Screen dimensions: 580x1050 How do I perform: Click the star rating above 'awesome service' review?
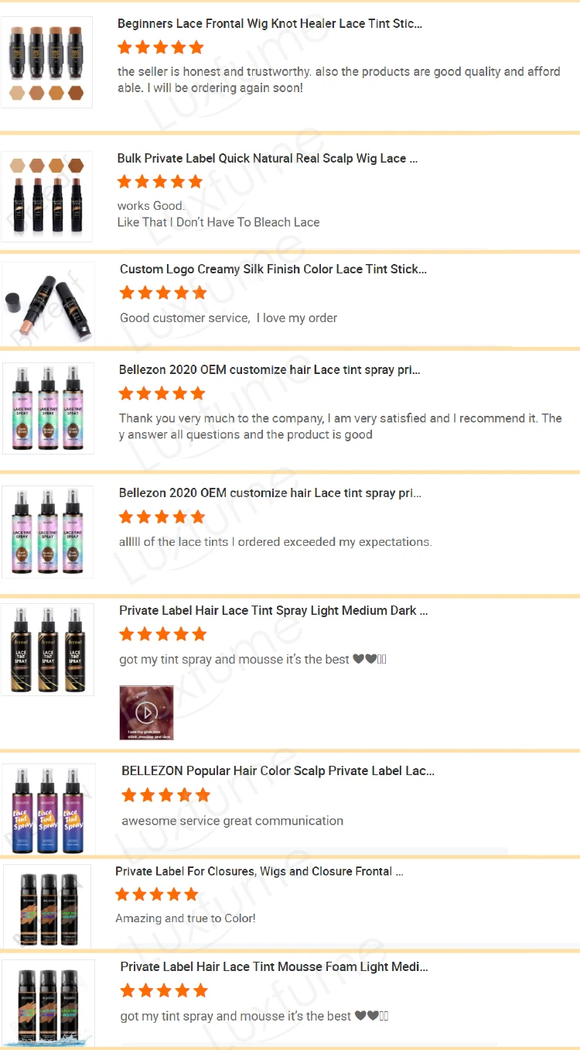pyautogui.click(x=165, y=795)
